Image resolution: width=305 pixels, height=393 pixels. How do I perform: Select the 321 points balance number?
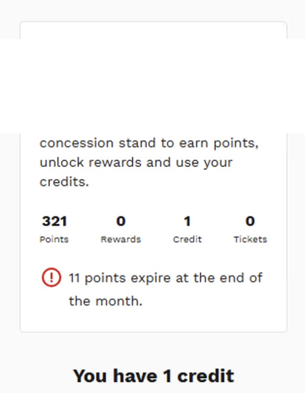(54, 221)
